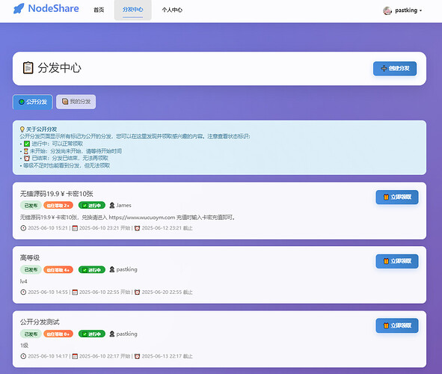Click the lightbulb icon in info box

(22, 129)
